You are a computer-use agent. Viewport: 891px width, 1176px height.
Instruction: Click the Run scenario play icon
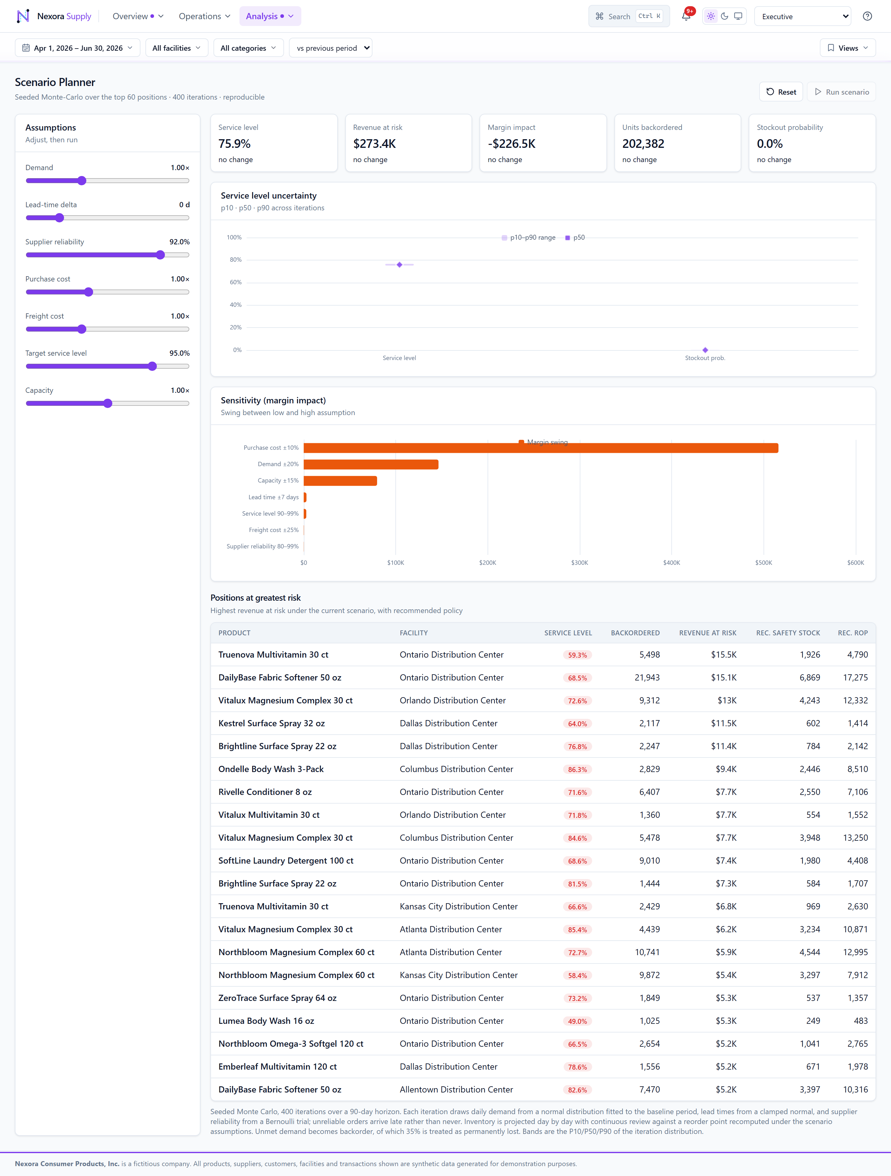coord(818,92)
